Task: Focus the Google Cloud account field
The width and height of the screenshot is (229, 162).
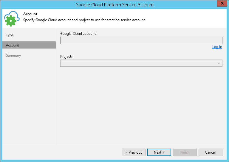Action: coord(141,40)
